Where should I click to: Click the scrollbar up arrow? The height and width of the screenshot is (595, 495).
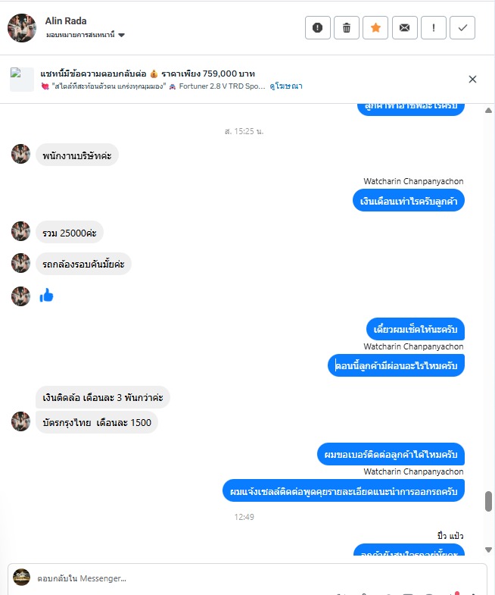488,111
